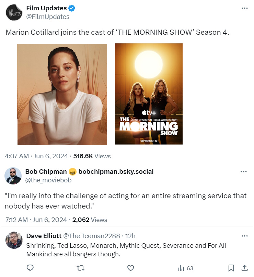254x277 pixels.
Task: Open The Morning Show poster image
Action: [x=149, y=94]
